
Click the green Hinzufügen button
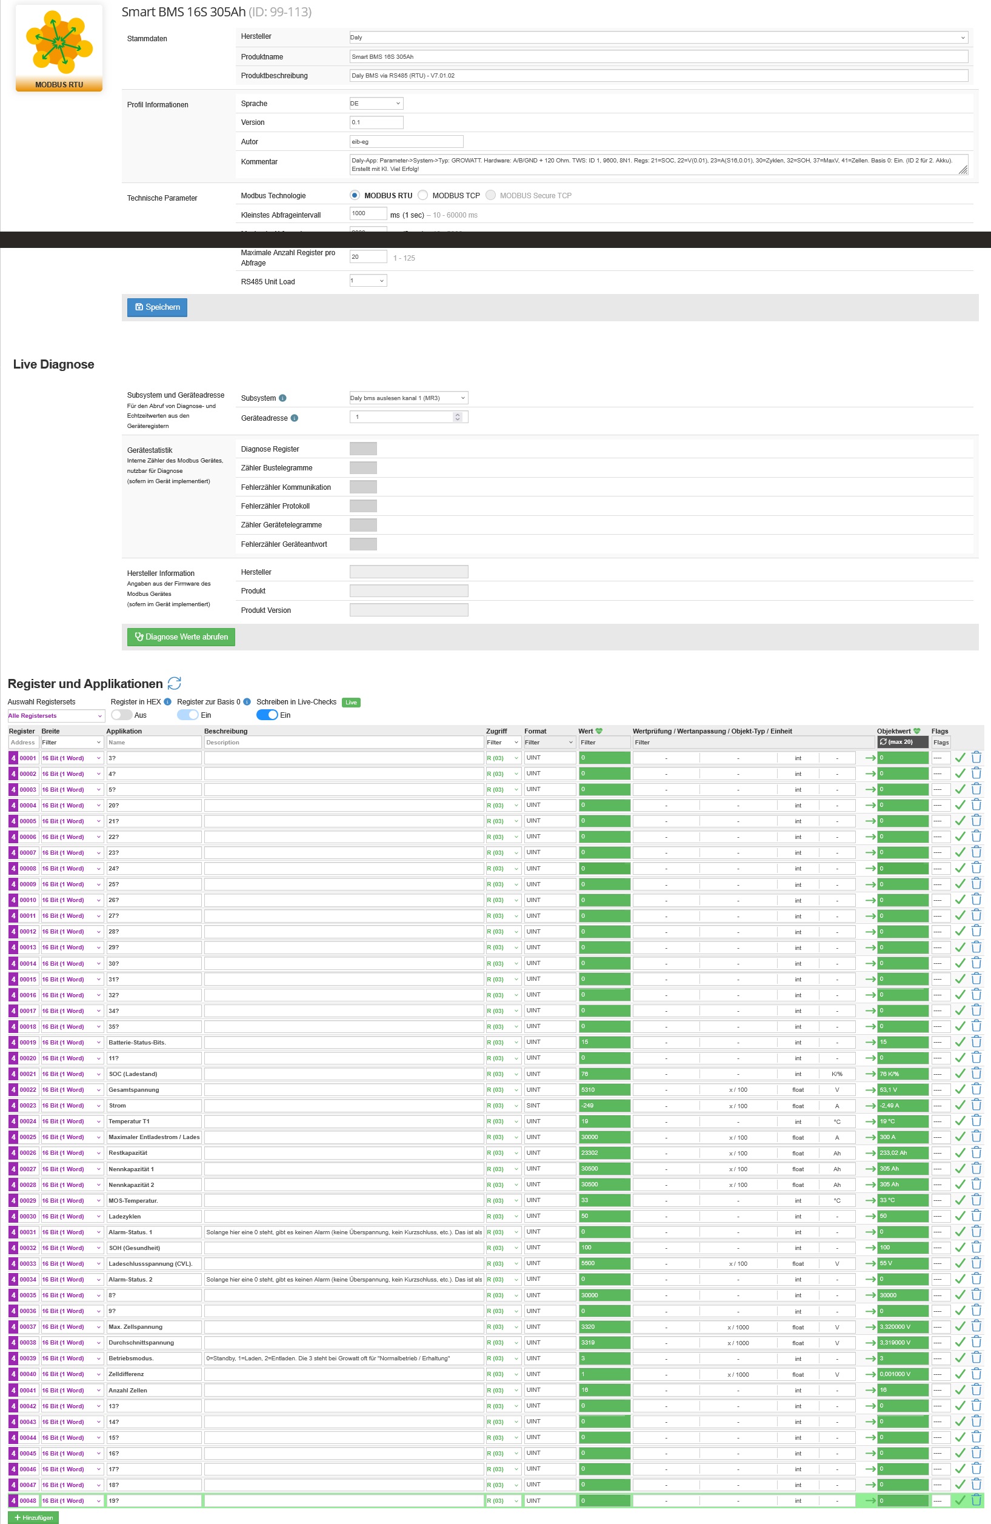(x=33, y=1517)
